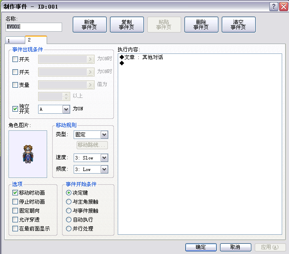This screenshot has width=289, height=254.
Task: Enable the 在最前面显示 option
Action: click(x=15, y=229)
